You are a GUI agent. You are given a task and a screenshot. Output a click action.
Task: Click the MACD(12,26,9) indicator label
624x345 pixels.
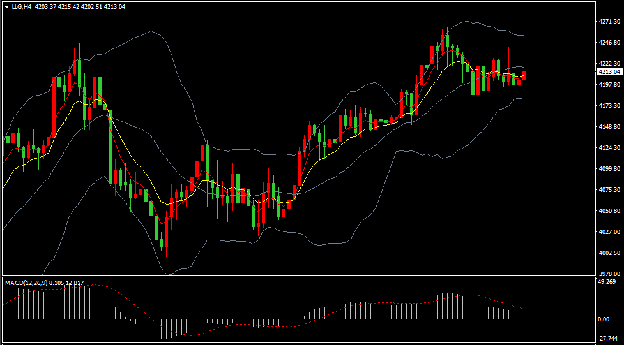[x=26, y=283]
